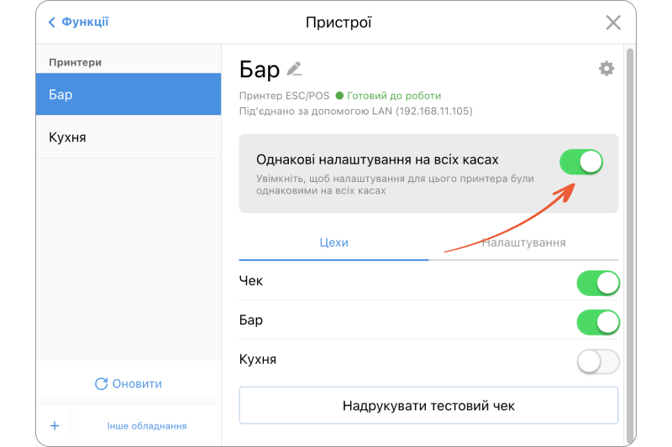Enable the Кухня workshop toggle
The width and height of the screenshot is (672, 447).
point(598,361)
